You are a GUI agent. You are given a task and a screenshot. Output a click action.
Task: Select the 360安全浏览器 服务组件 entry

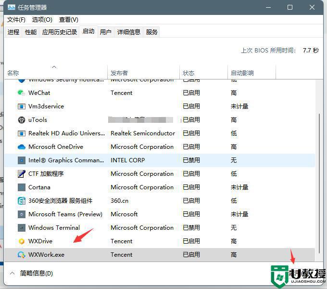60,201
